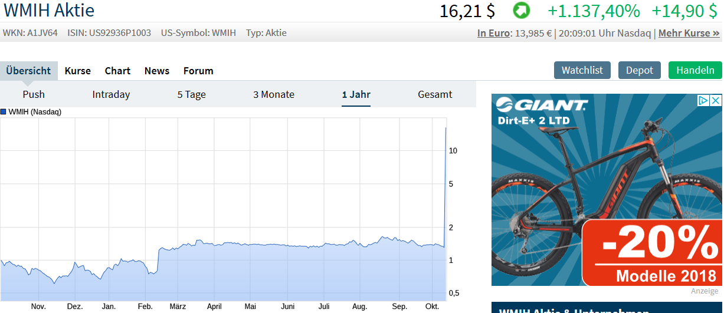Screen dimensions: 724x313
Task: Select the 1 Jahr chart range
Action: point(356,94)
